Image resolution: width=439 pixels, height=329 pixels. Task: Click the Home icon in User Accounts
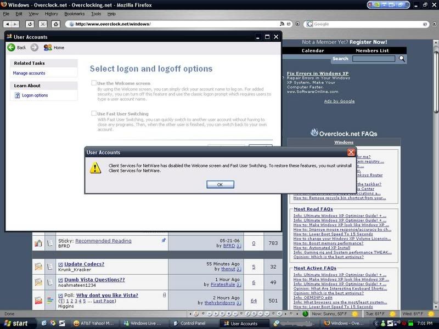coord(48,48)
